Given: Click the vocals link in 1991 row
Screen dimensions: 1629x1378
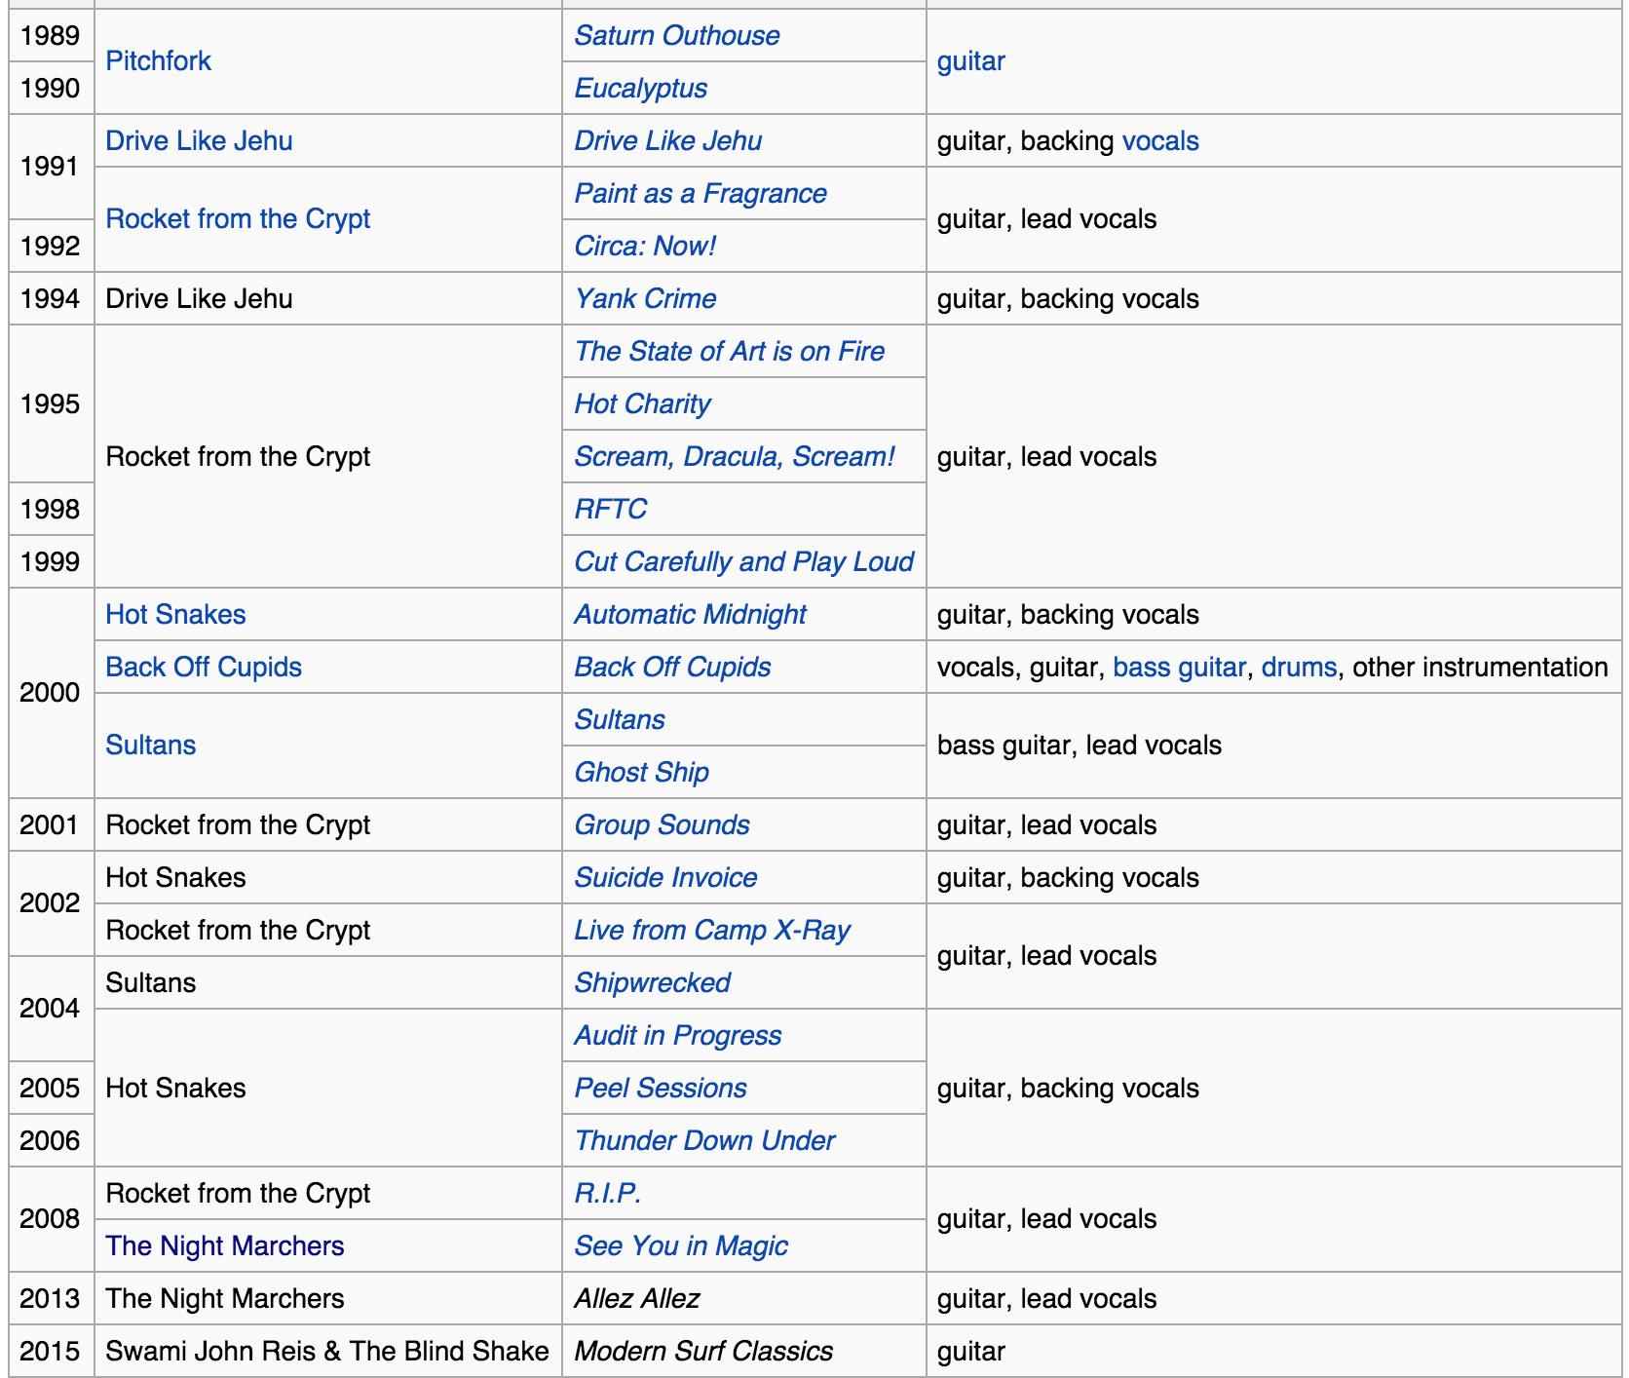Looking at the screenshot, I should [1160, 141].
